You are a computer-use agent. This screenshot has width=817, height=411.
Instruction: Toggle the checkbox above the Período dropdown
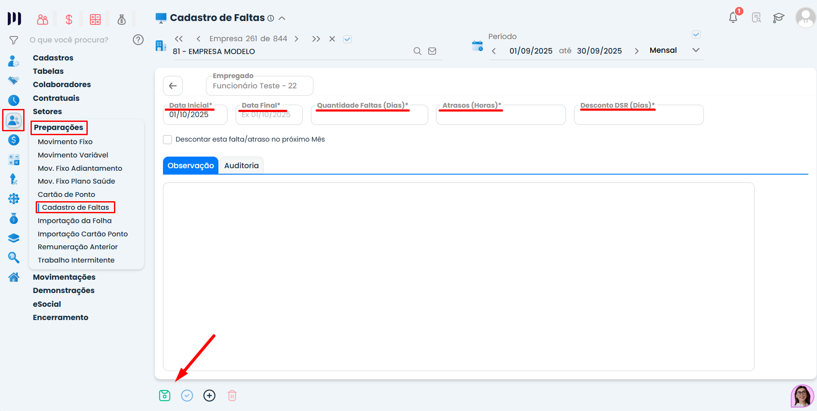(x=696, y=34)
